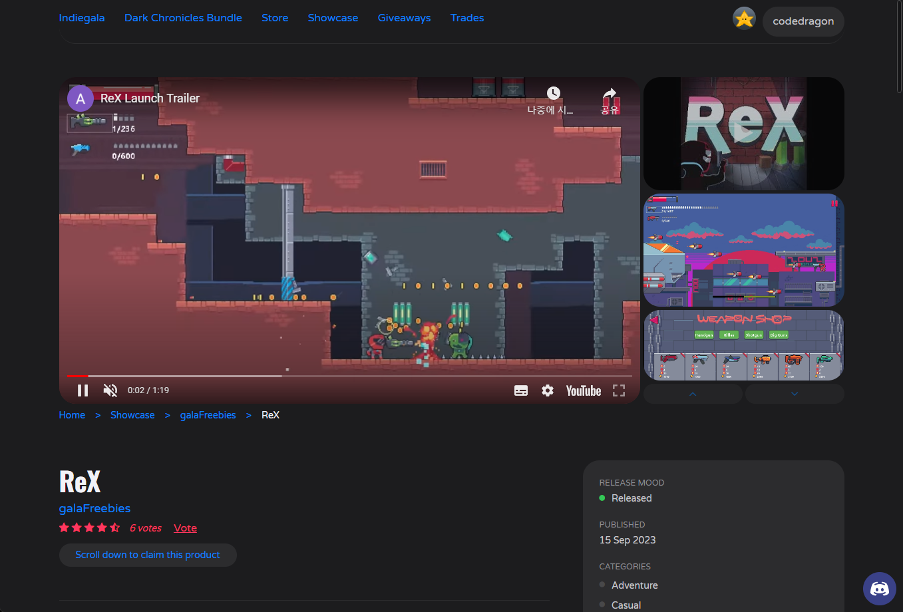
Task: Open YouTube player settings gear
Action: point(548,390)
